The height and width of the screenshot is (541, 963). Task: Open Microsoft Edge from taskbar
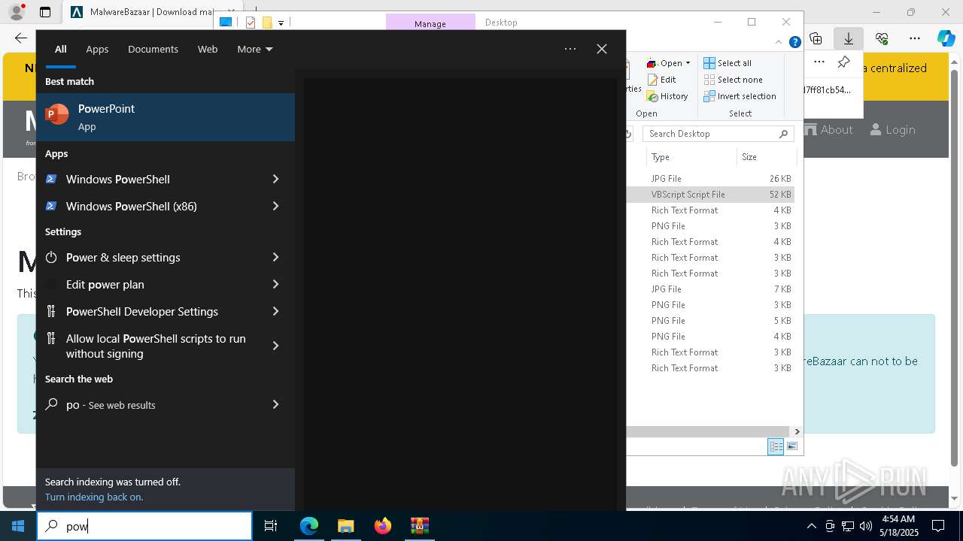tap(309, 526)
